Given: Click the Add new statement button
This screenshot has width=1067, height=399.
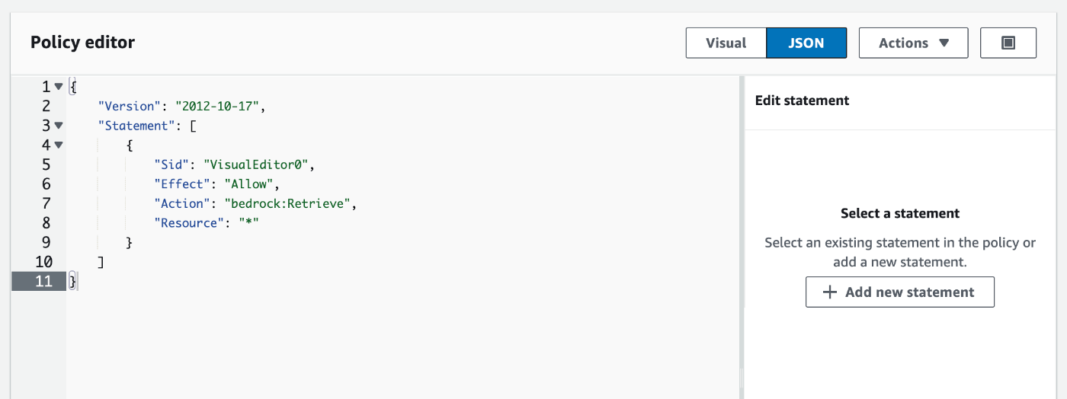Looking at the screenshot, I should point(899,292).
